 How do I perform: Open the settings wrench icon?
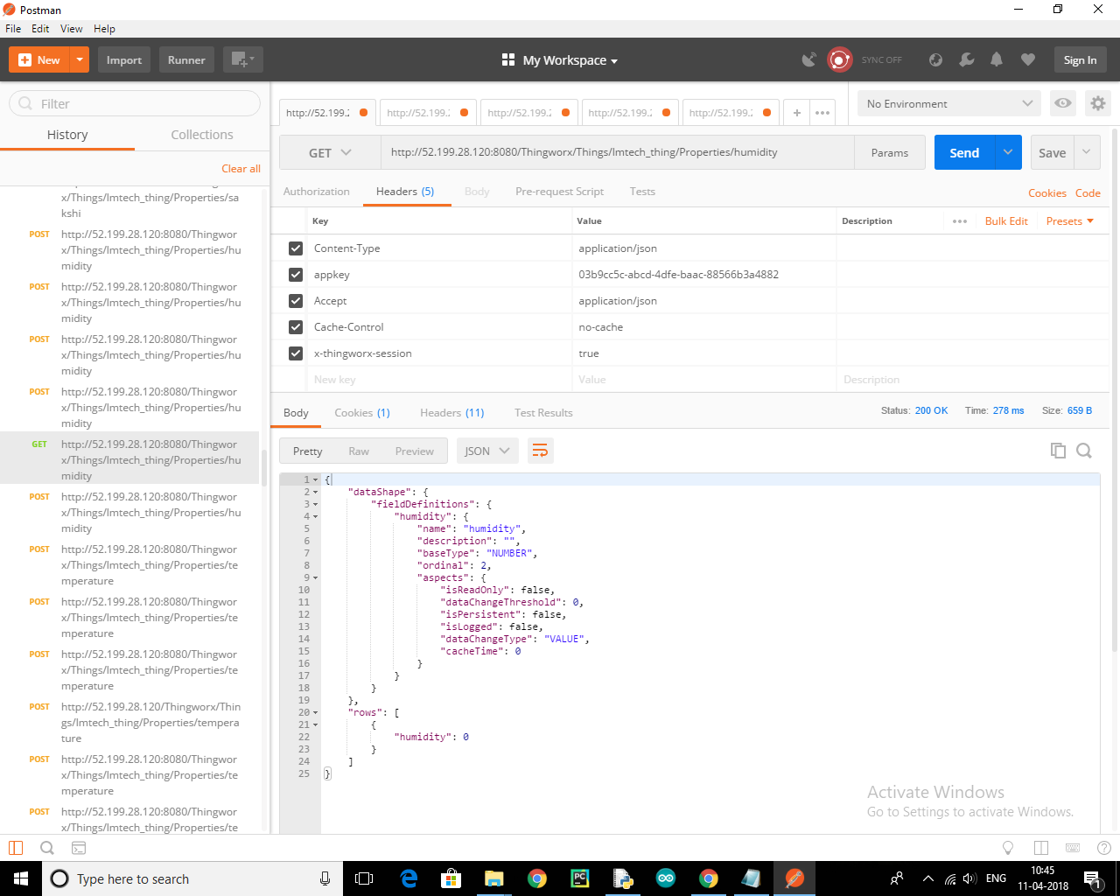click(966, 59)
